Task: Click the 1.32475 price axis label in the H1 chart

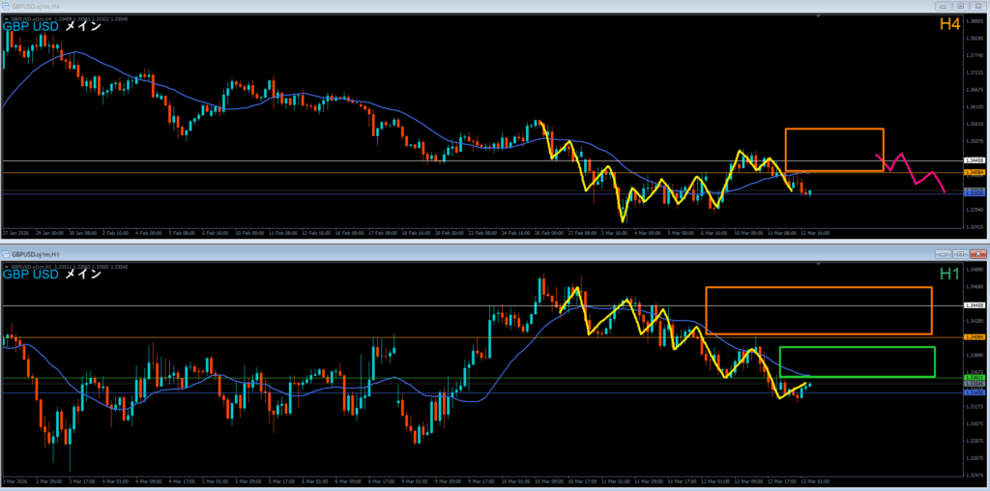Action: [x=975, y=475]
